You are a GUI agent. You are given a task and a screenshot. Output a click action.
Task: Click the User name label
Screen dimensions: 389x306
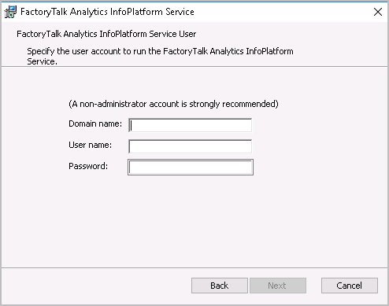click(90, 145)
